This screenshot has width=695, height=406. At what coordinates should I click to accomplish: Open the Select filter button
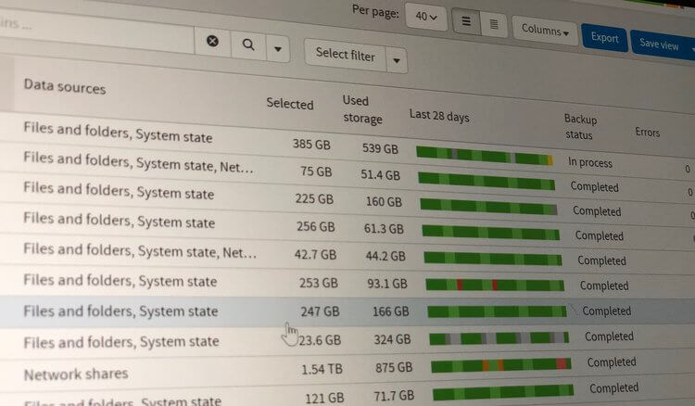346,55
